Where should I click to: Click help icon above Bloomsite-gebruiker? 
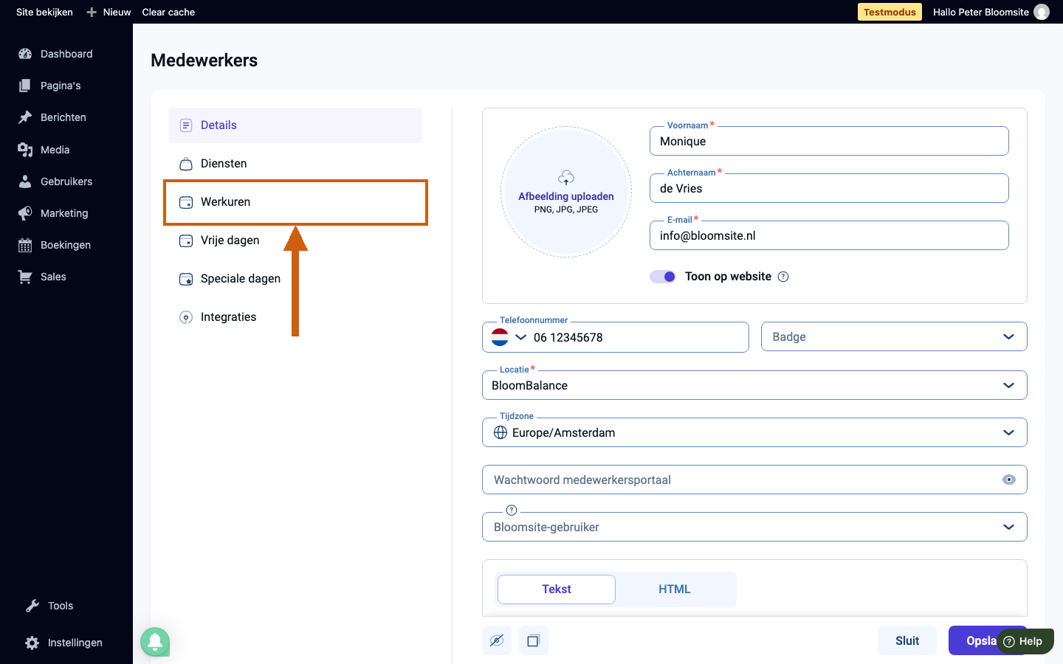[512, 510]
